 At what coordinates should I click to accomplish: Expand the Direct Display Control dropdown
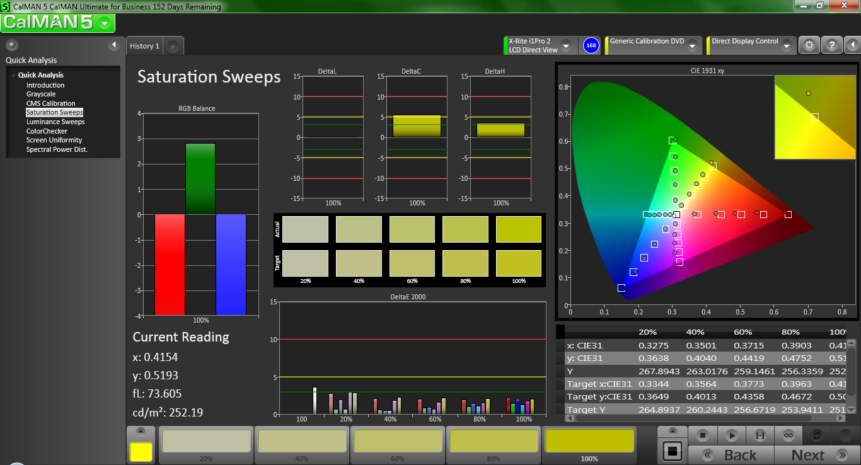click(x=786, y=46)
